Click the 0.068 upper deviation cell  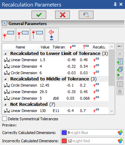pos(85,98)
